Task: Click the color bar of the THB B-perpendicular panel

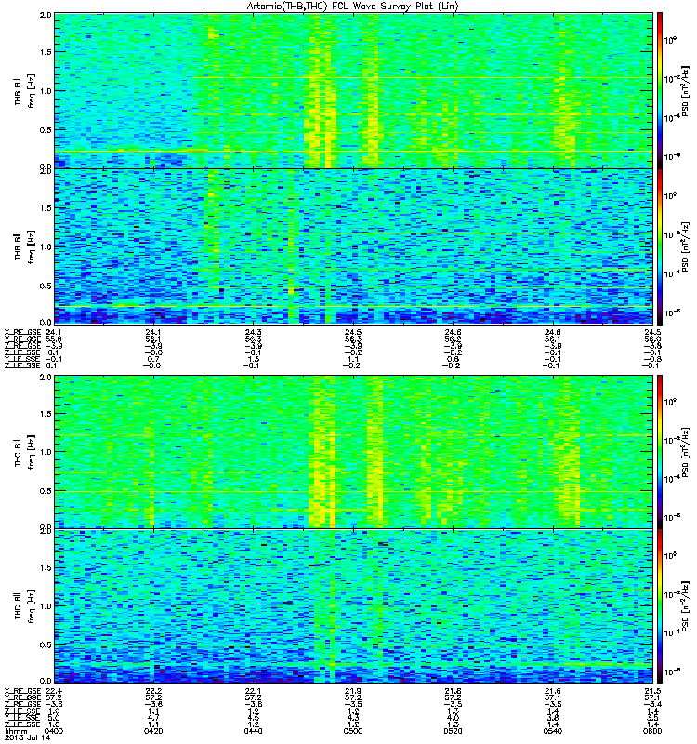Action: coord(660,90)
